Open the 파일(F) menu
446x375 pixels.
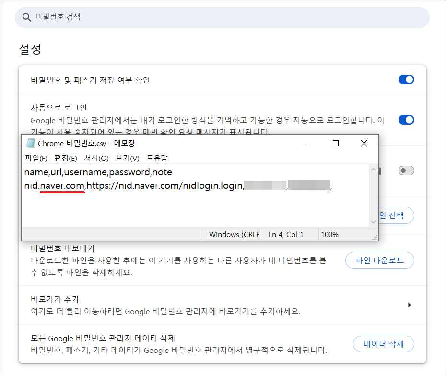pos(36,159)
